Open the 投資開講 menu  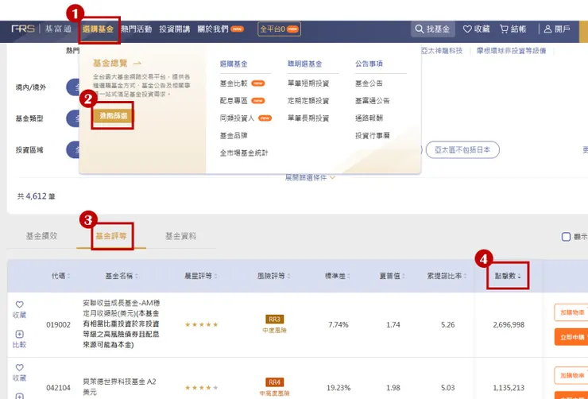(x=174, y=29)
